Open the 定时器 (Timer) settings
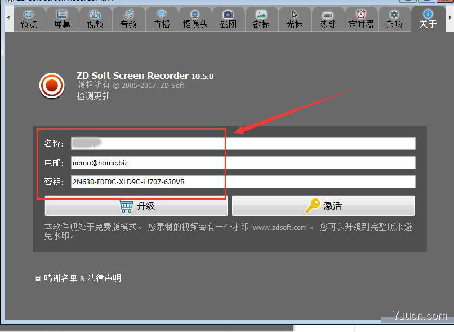Image resolution: width=454 pixels, height=332 pixels. [x=361, y=18]
